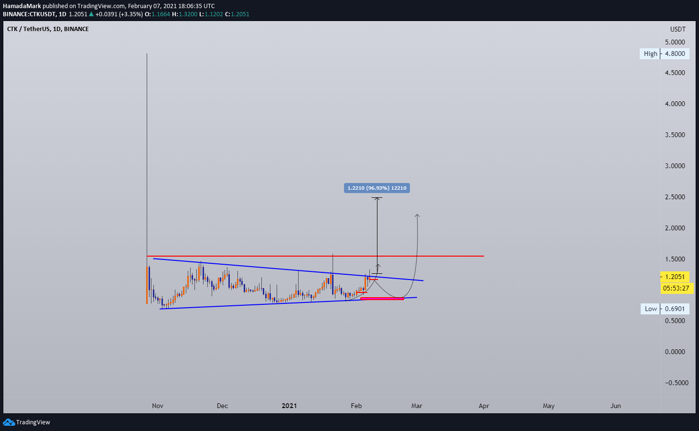The height and width of the screenshot is (431, 699).
Task: Click the USDT currency label on the price axis
Action: (677, 29)
